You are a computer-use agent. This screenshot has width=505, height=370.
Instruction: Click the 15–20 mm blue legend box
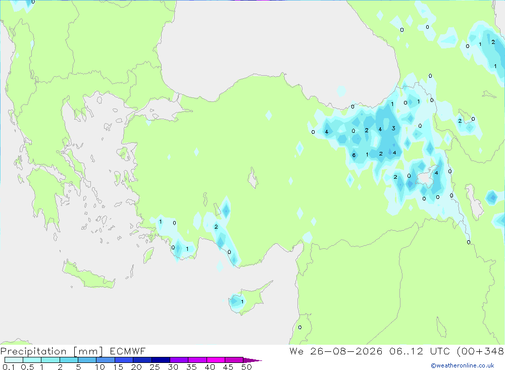coord(124,360)
